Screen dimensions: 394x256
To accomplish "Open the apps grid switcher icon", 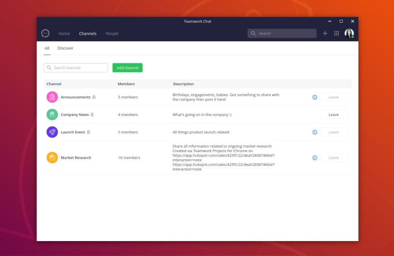I will point(336,33).
